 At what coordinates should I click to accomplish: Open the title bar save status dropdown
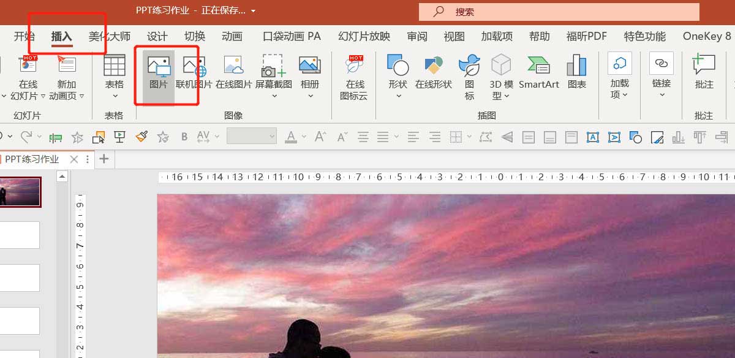click(x=254, y=11)
